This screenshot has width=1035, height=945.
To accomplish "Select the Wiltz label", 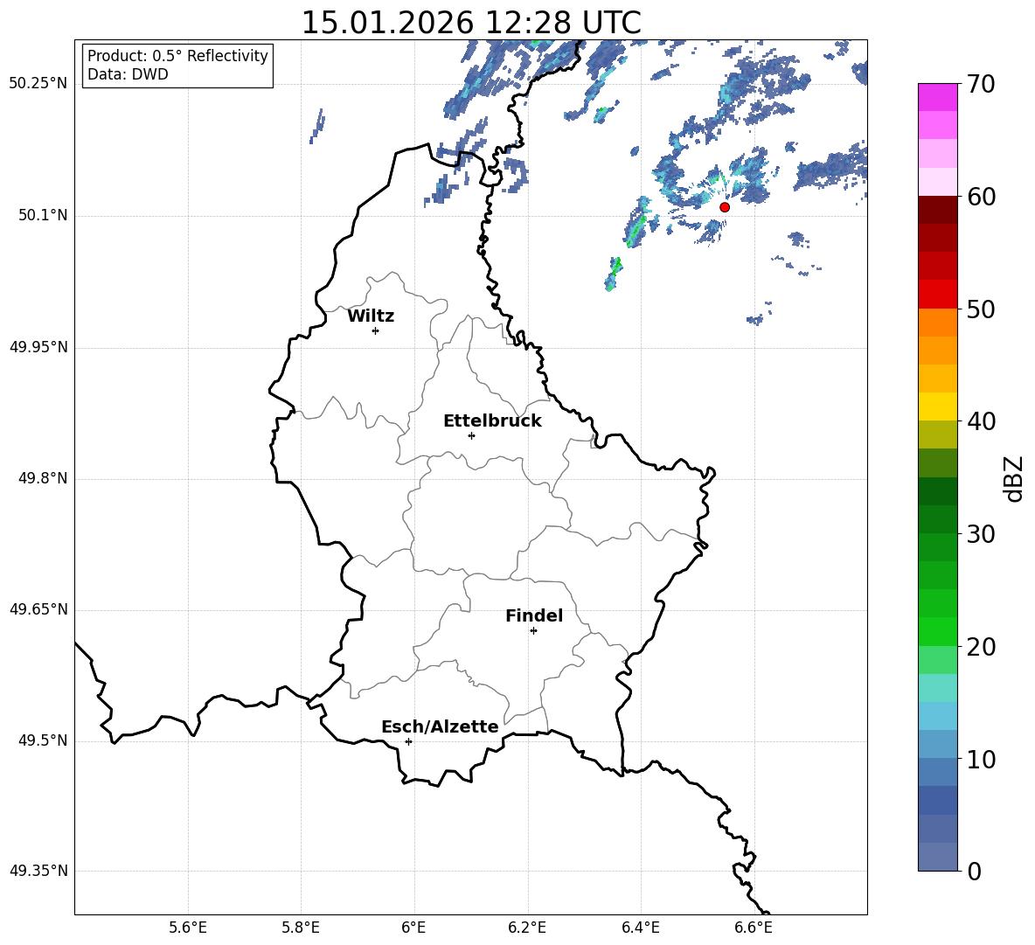I will 371,316.
